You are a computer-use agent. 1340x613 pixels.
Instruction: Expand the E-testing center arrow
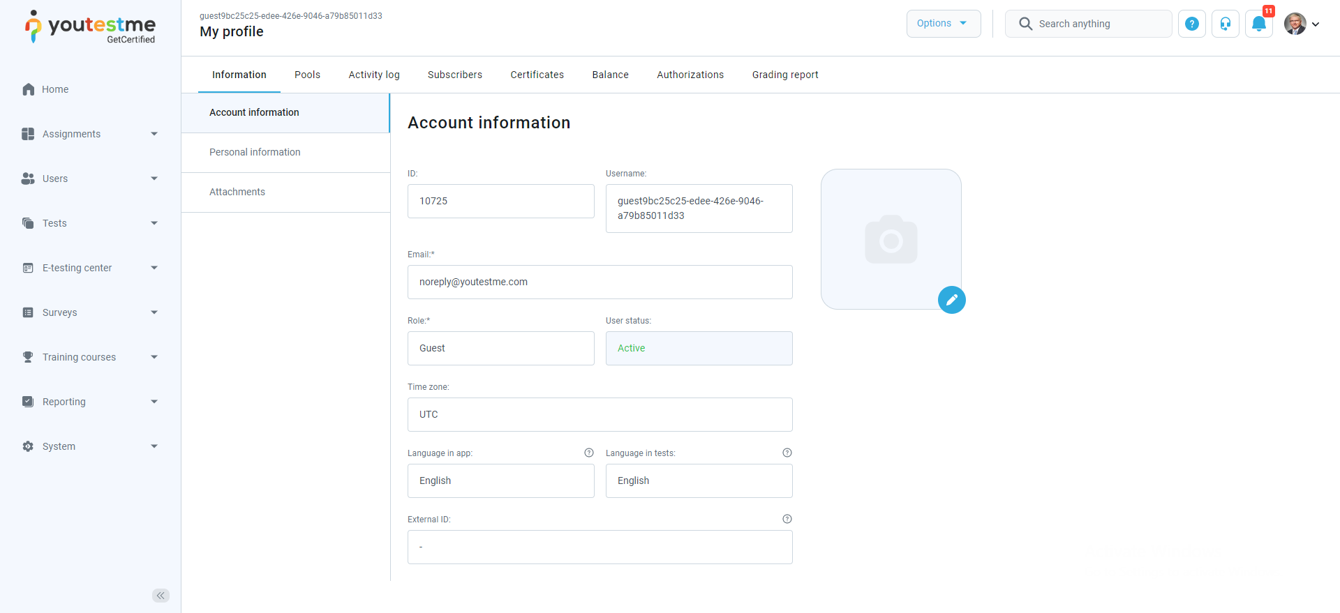coord(154,268)
